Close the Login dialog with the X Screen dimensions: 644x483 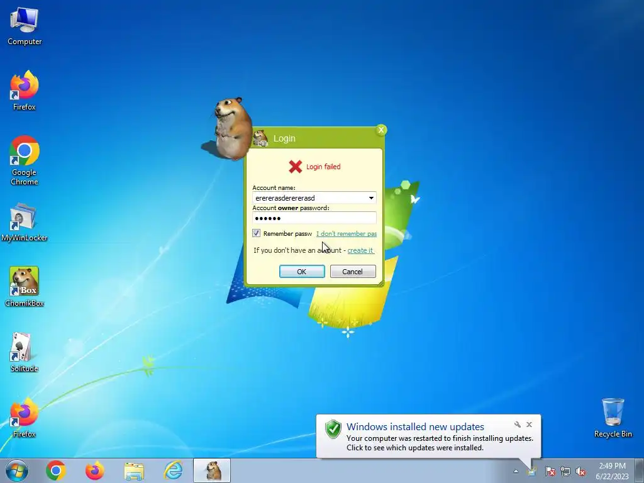(381, 130)
